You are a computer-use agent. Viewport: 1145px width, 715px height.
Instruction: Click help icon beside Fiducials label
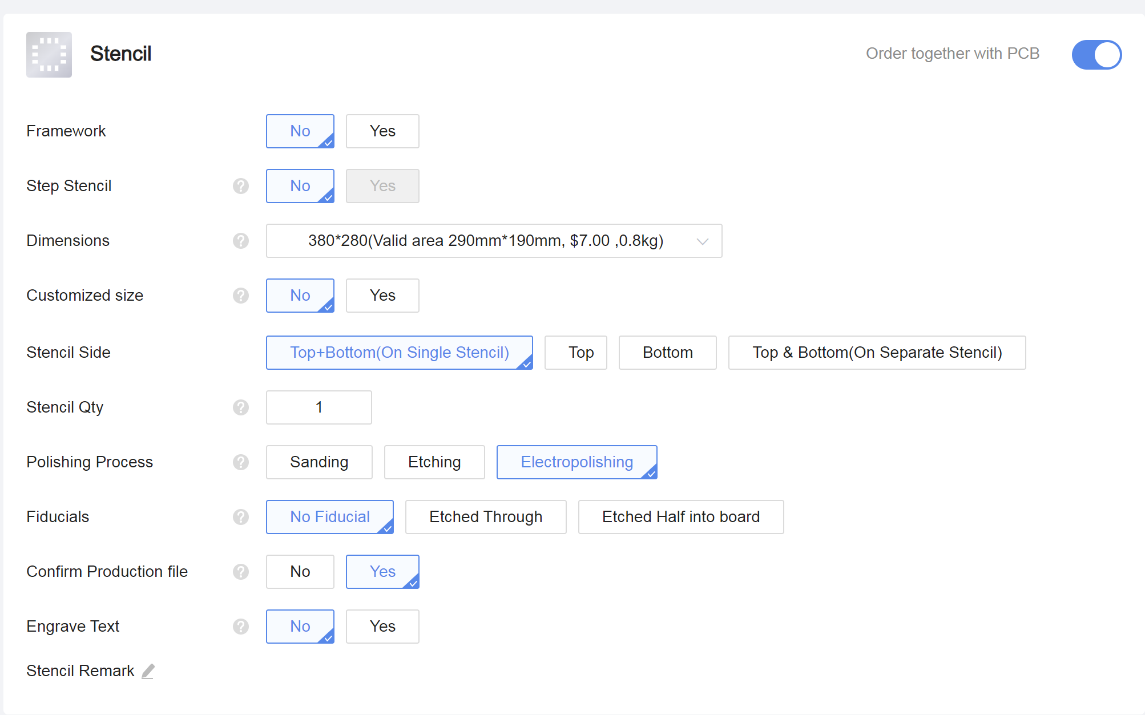(x=241, y=517)
